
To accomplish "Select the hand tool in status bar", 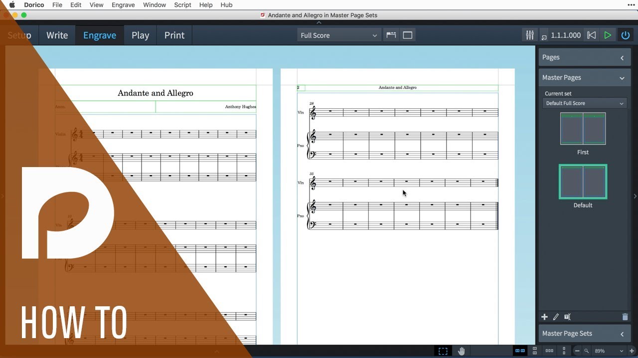I will click(461, 351).
